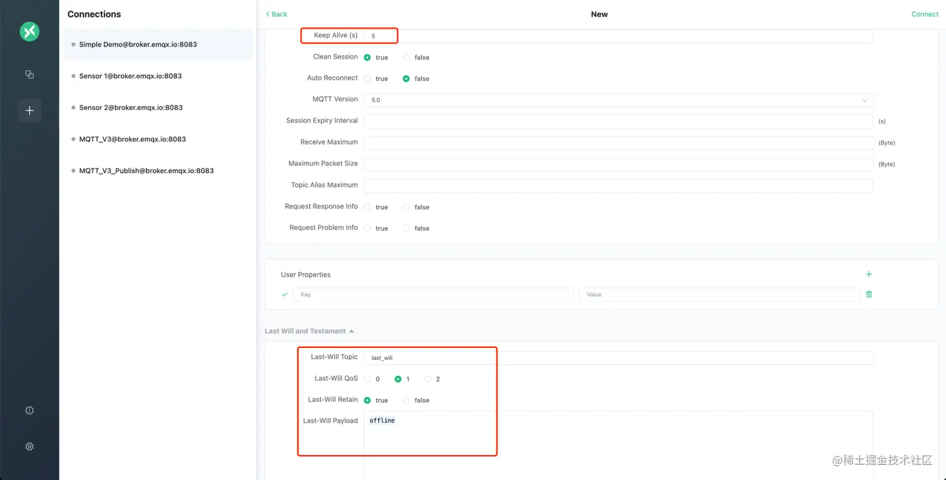Image resolution: width=946 pixels, height=480 pixels.
Task: Set Request Problem Info to false
Action: [406, 228]
